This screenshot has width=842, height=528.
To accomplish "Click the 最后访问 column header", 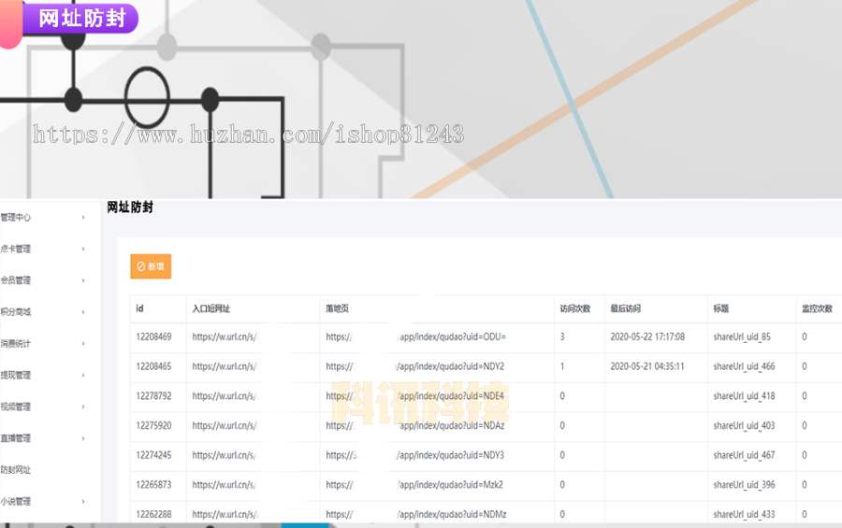I will [625, 308].
